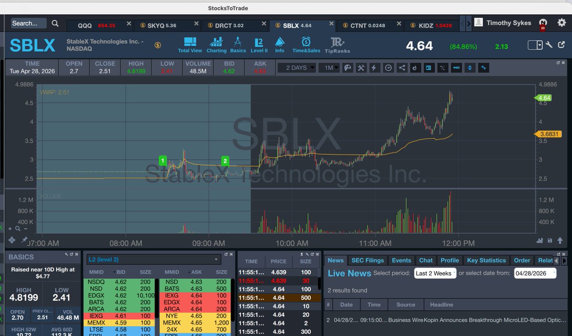Click the Timothy Sykes user profile
The width and height of the screenshot is (572, 336).
coord(503,23)
